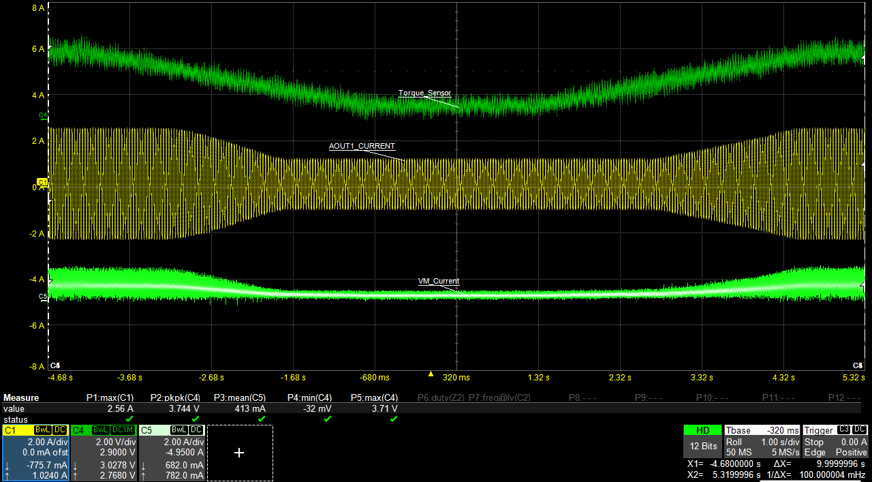Viewport: 872px width, 482px height.
Task: Select the disabled P6:duty(Z2) measurement slot
Action: click(x=440, y=397)
